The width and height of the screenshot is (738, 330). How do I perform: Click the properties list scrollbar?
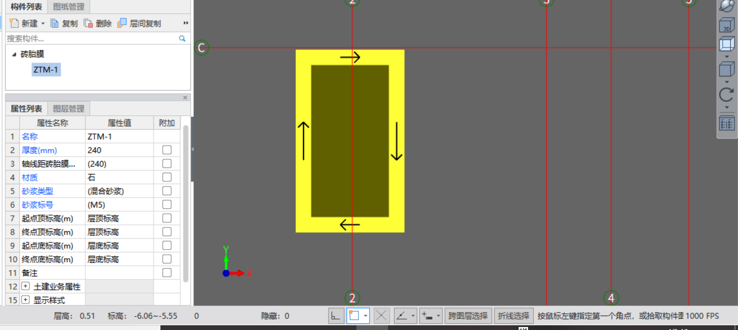coord(186,204)
